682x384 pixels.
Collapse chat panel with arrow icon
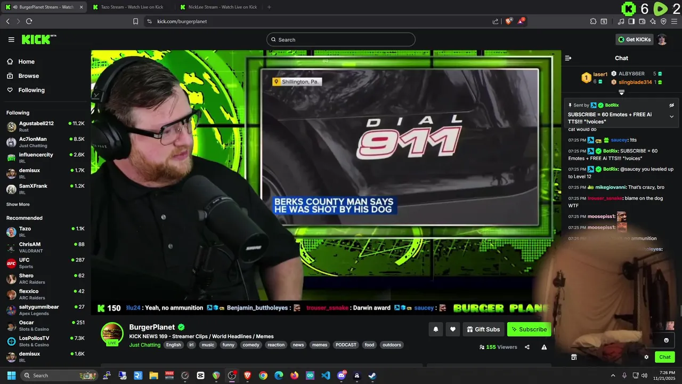click(x=568, y=58)
